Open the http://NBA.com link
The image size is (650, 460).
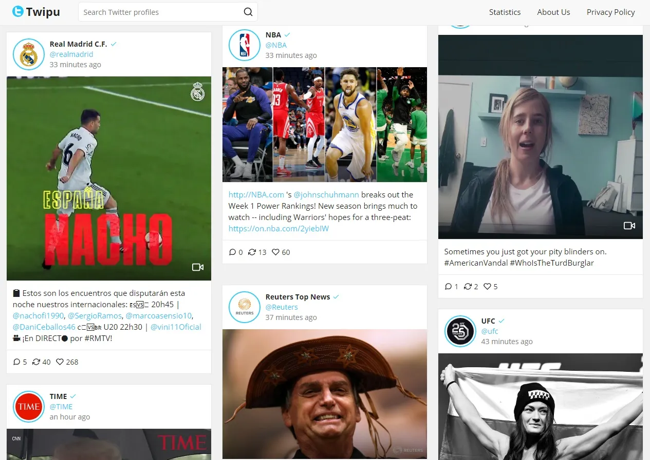coord(256,195)
